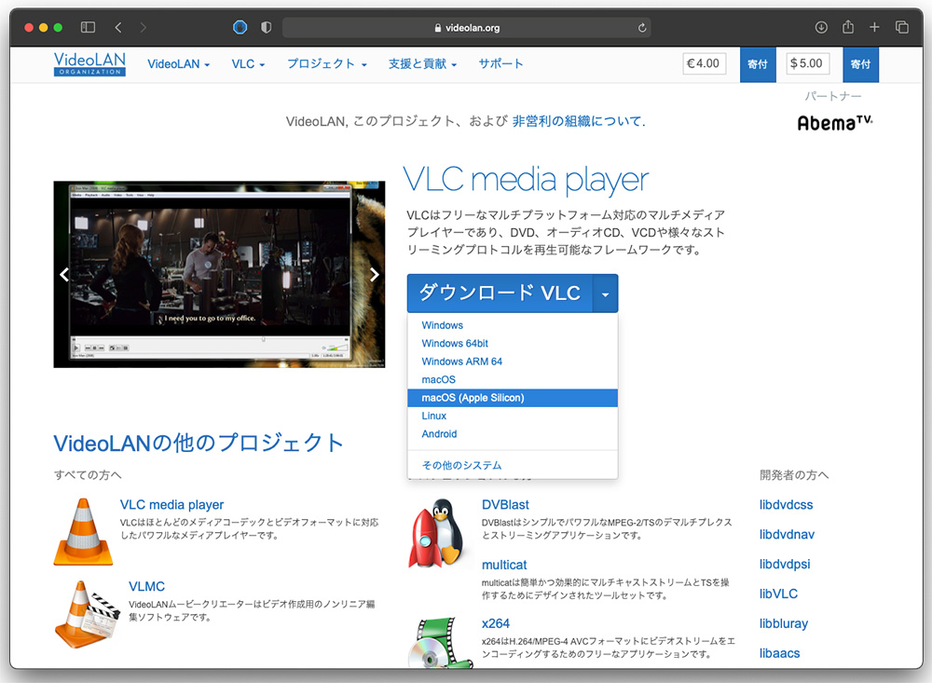Show the tab overview icon
This screenshot has width=932, height=683.
pyautogui.click(x=901, y=27)
